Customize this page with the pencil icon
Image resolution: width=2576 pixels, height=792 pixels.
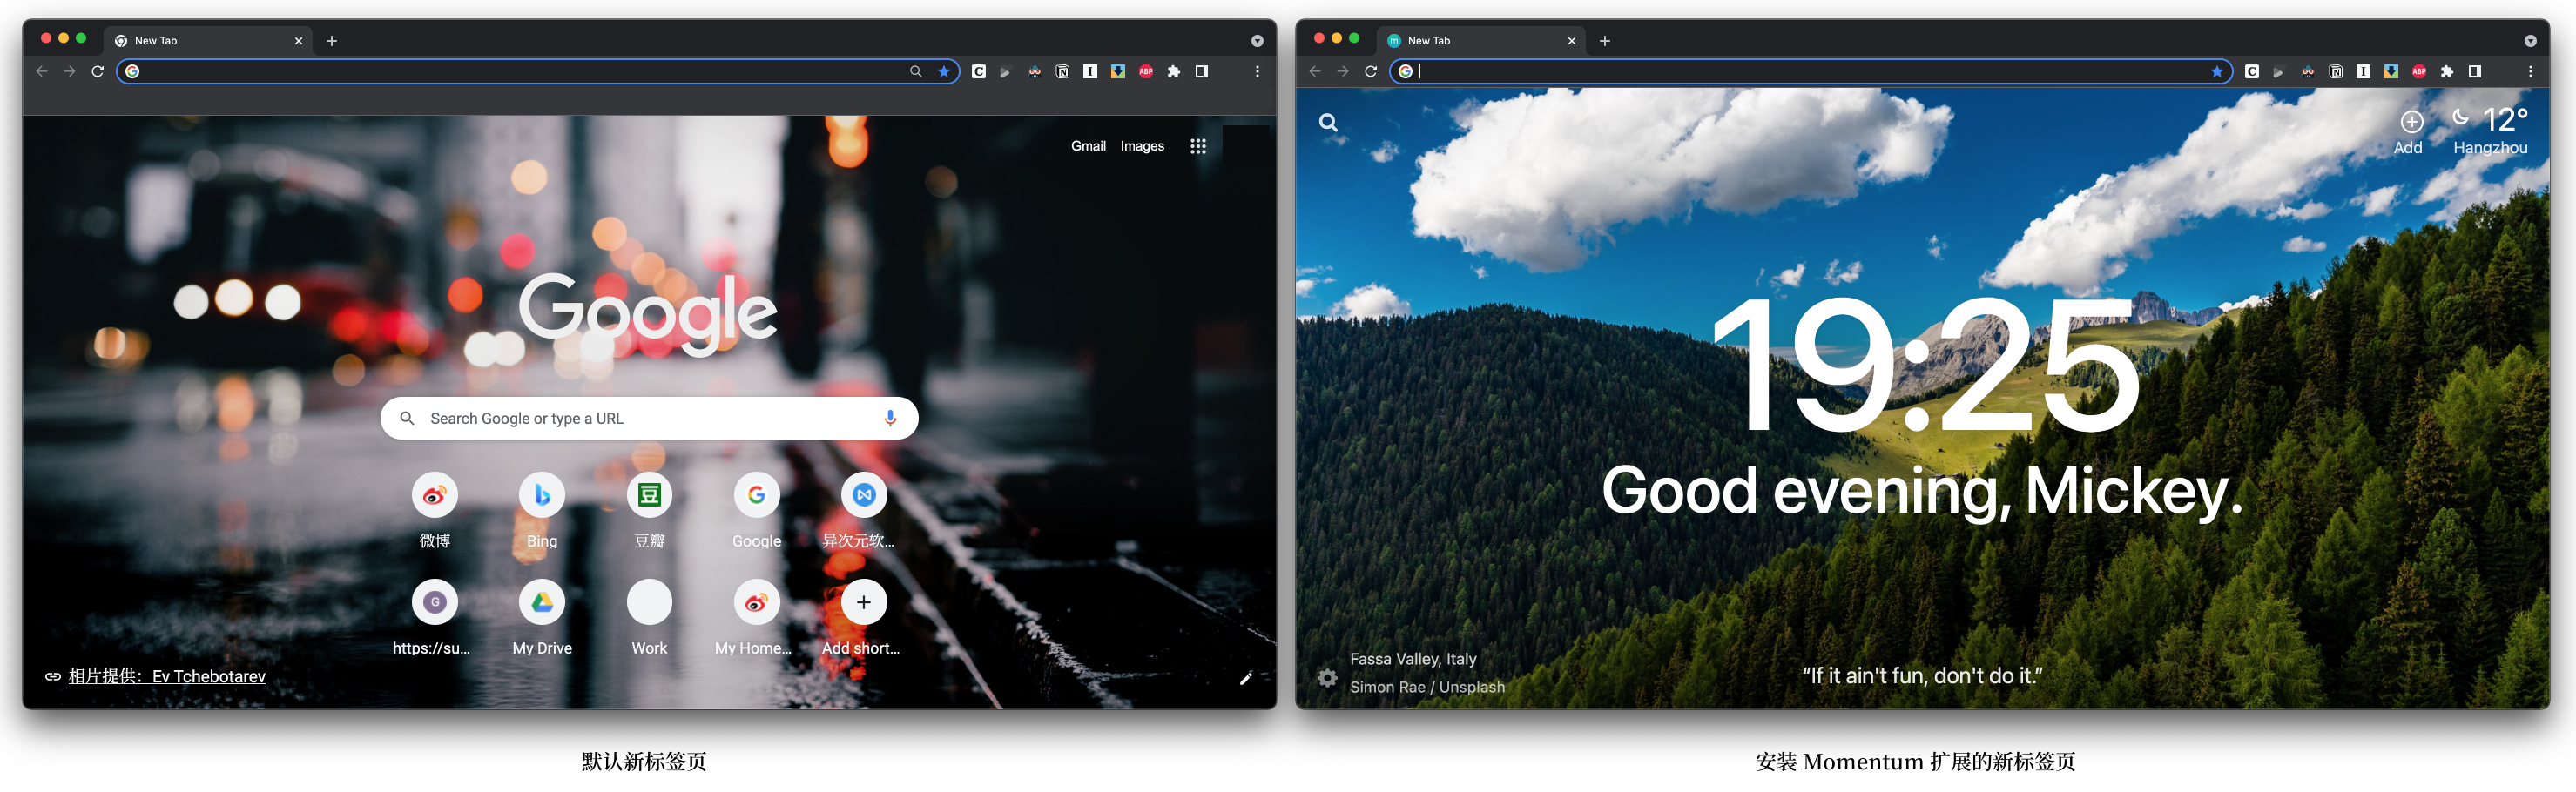point(1246,678)
